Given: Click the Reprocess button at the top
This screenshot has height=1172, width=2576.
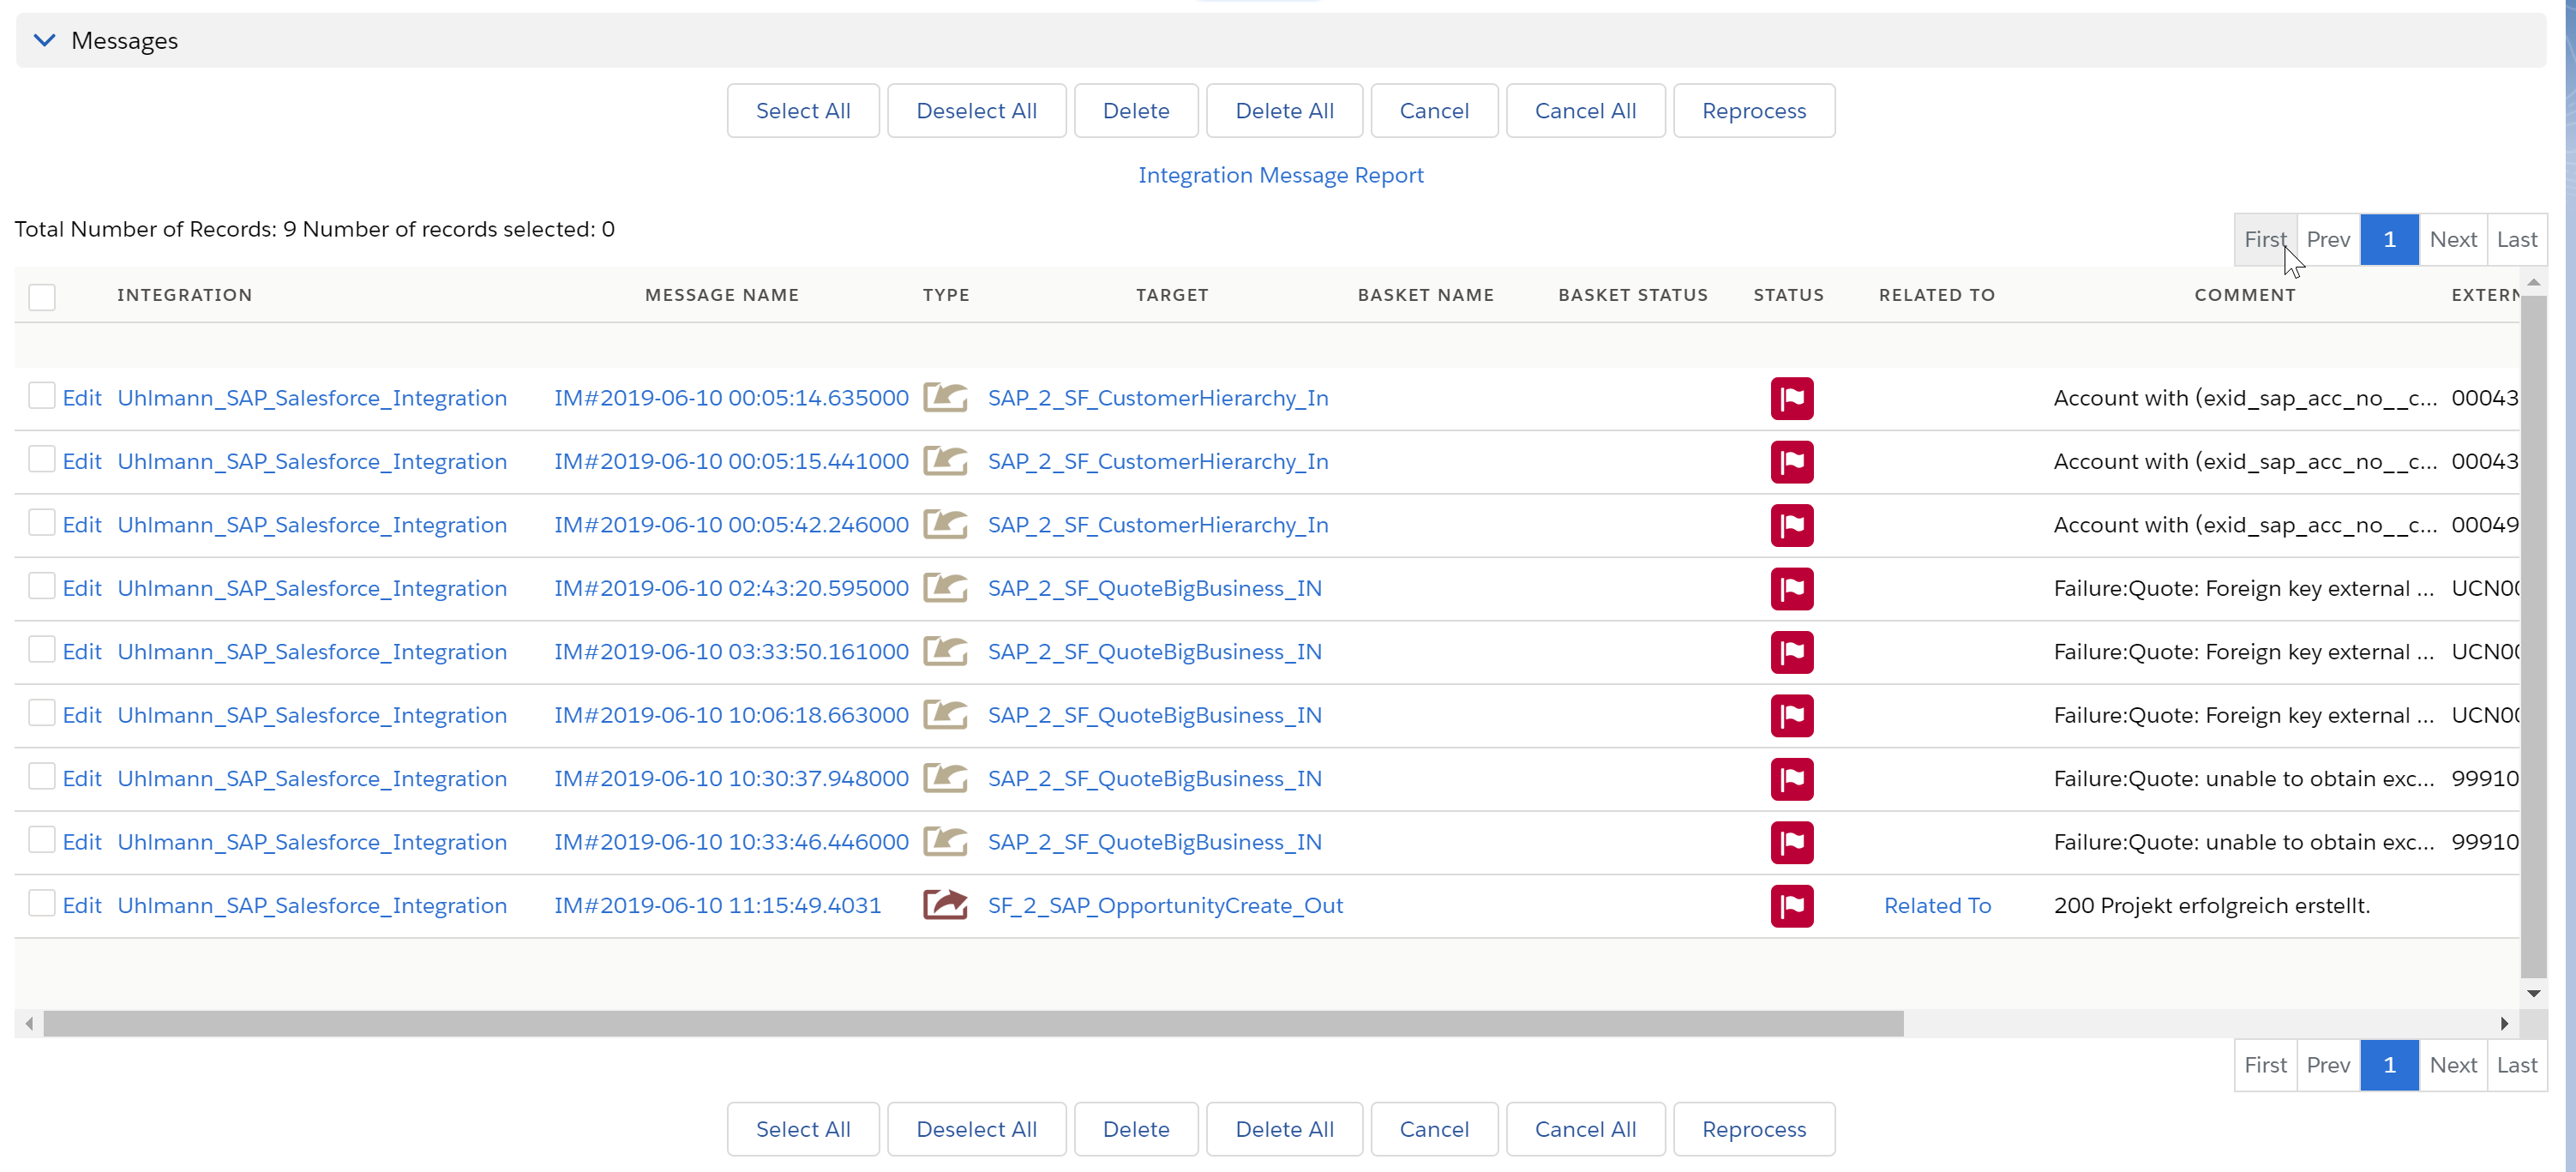Looking at the screenshot, I should coord(1754,110).
